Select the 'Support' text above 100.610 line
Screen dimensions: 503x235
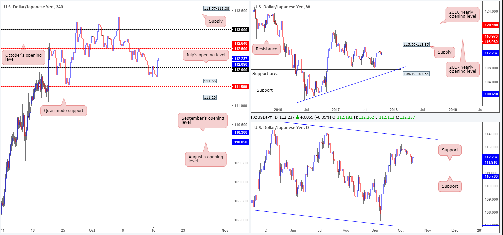tap(265, 90)
